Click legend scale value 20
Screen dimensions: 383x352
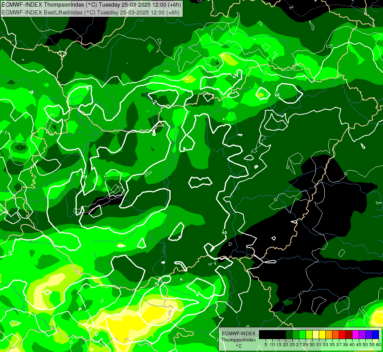pos(286,345)
